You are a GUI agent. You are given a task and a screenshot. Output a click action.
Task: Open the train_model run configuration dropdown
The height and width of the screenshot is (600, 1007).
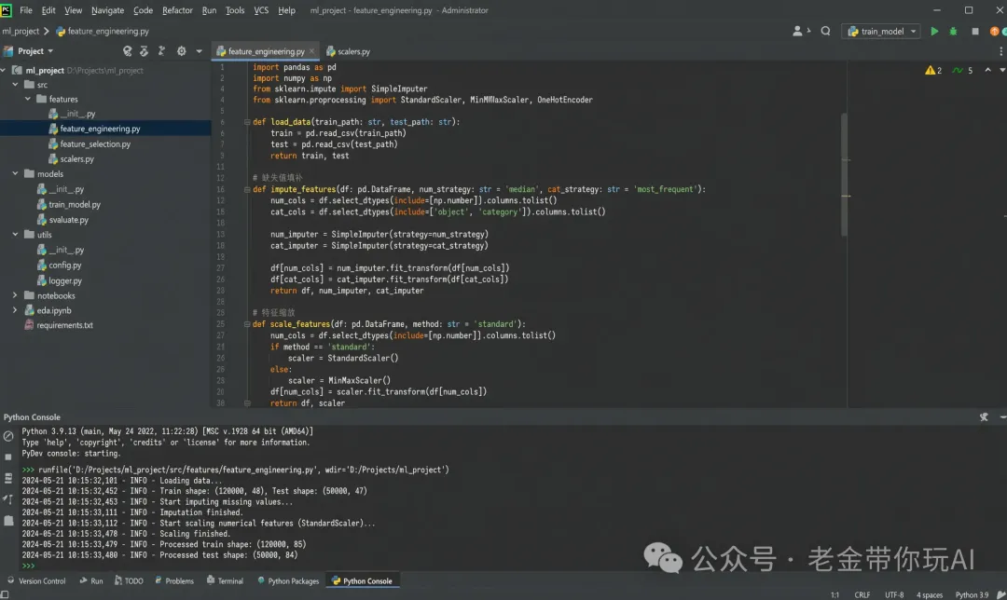pos(882,32)
